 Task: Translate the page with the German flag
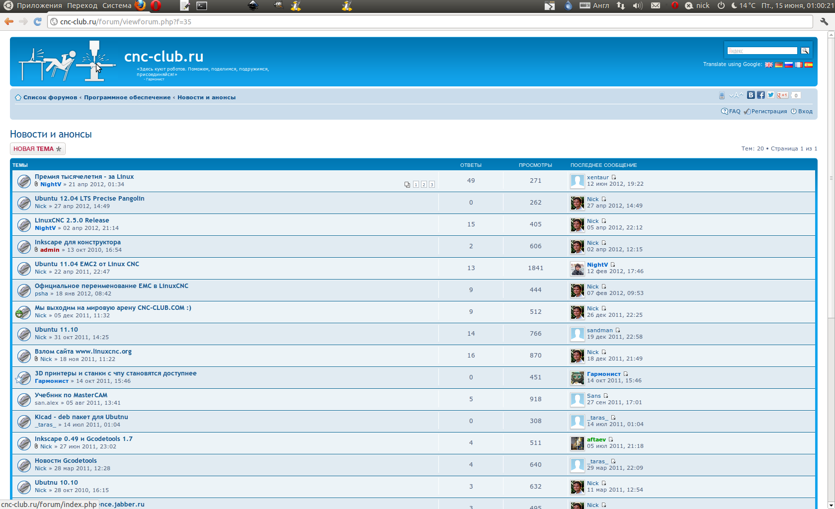pos(779,65)
